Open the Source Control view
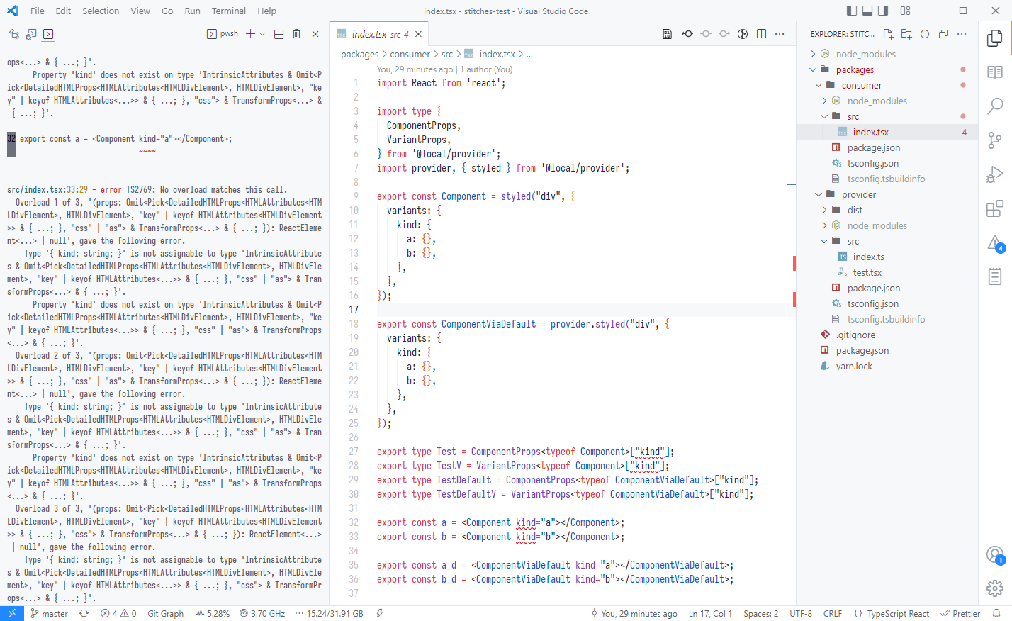 point(995,140)
